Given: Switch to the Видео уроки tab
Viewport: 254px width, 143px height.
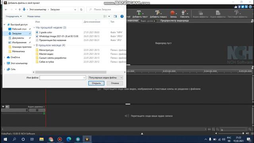Looking at the screenshot, I should pos(146,21).
